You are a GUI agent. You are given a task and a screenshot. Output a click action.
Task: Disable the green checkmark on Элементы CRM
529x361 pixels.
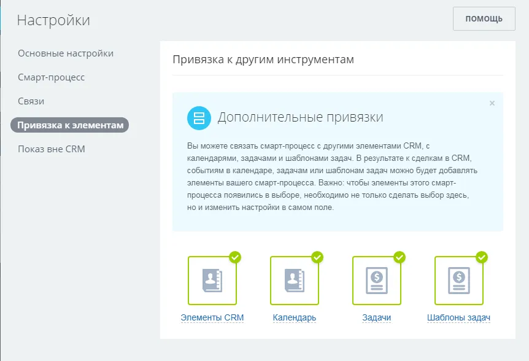click(x=234, y=258)
